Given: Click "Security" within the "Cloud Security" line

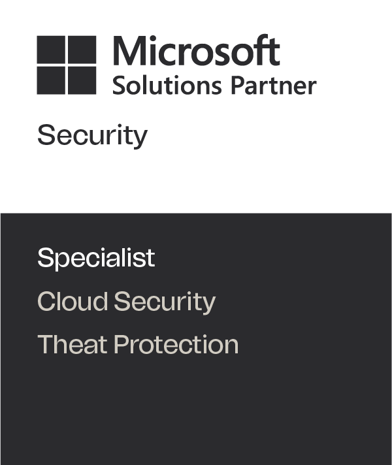Looking at the screenshot, I should (165, 302).
